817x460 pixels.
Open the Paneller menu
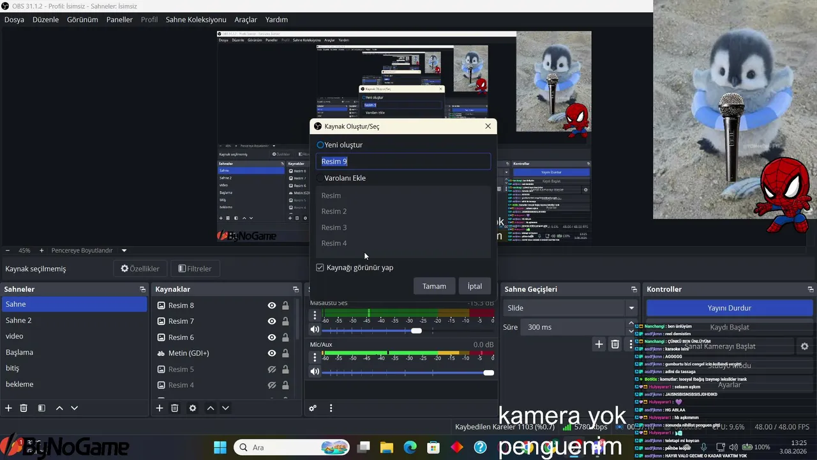(119, 20)
